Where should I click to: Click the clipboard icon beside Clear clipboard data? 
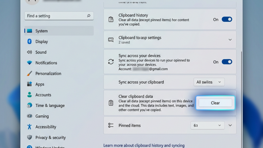[111, 103]
